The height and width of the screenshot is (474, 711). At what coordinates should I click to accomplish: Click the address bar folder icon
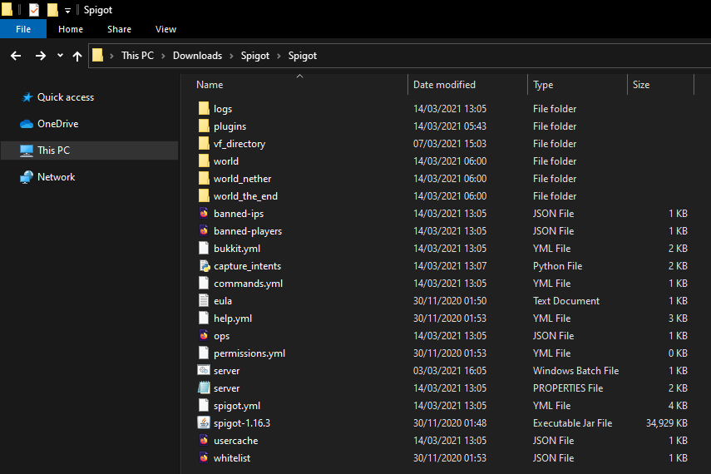pos(97,56)
